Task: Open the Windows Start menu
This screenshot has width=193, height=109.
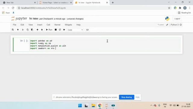Action: click(80, 106)
